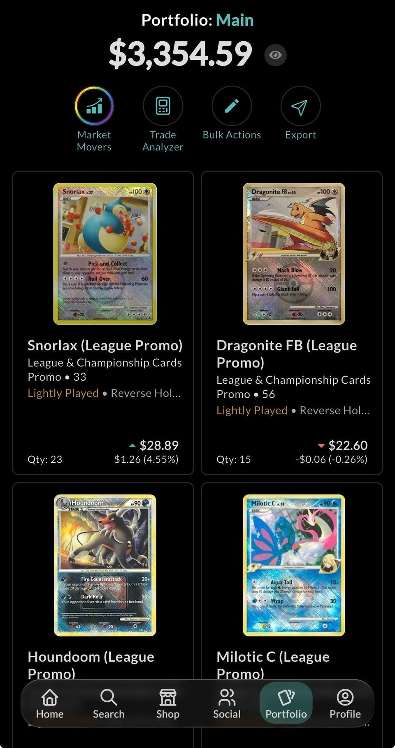Screen dimensions: 395x748
Task: Open the Shop storefront icon
Action: coord(168,704)
